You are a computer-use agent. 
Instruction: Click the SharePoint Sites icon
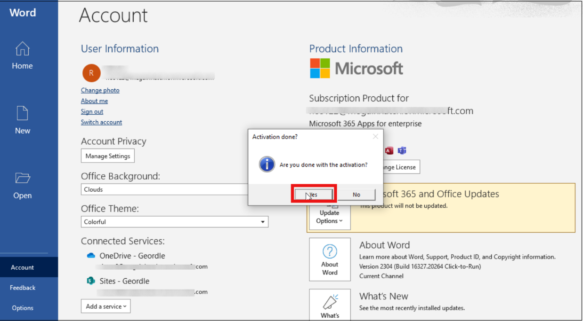coord(91,281)
